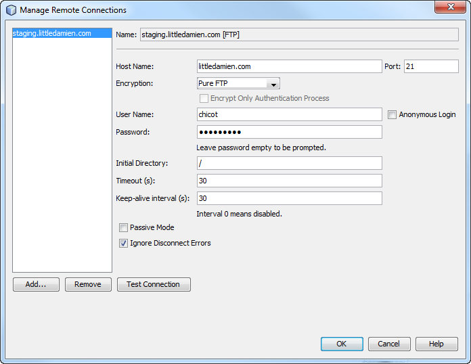The height and width of the screenshot is (364, 471).
Task: Cancel the dialog
Action: 389,344
